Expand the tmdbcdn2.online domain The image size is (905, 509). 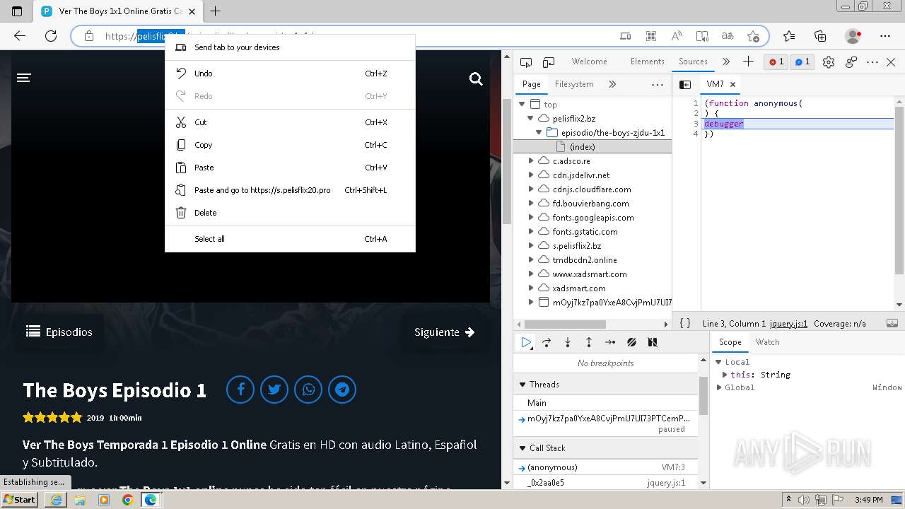tap(531, 259)
